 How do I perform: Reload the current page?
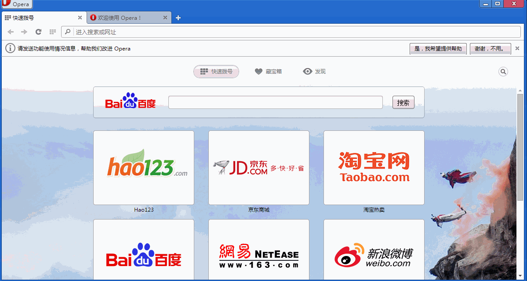pyautogui.click(x=38, y=32)
